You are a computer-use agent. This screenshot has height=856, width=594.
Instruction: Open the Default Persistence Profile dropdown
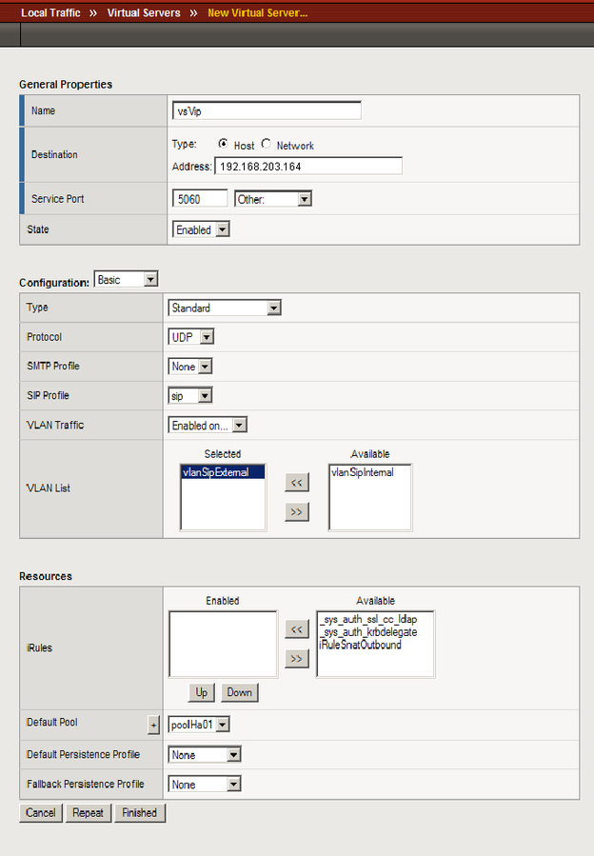205,755
